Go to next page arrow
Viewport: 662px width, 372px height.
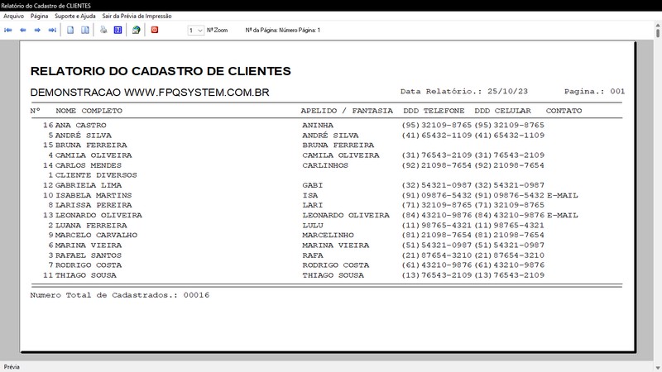[x=37, y=30]
